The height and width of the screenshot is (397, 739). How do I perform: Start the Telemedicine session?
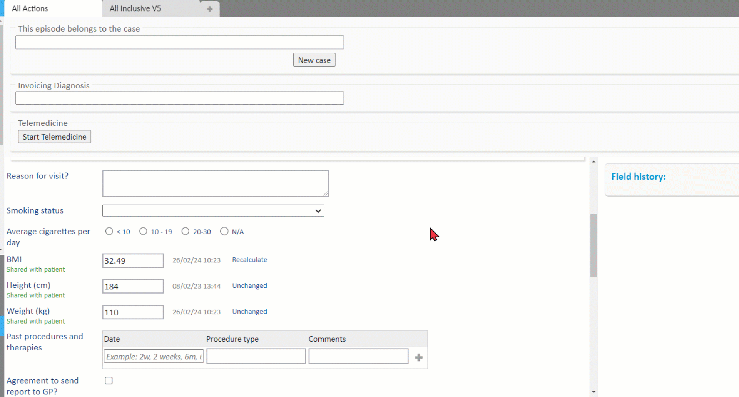54,137
